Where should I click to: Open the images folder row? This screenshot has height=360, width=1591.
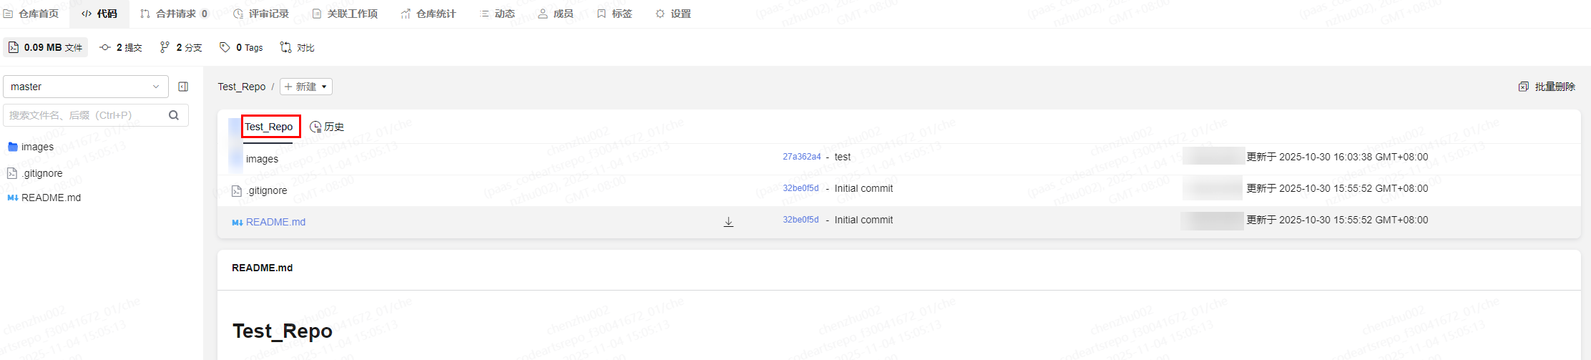[x=262, y=159]
